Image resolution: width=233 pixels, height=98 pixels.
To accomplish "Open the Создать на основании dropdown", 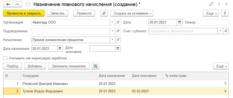I will [132, 13].
